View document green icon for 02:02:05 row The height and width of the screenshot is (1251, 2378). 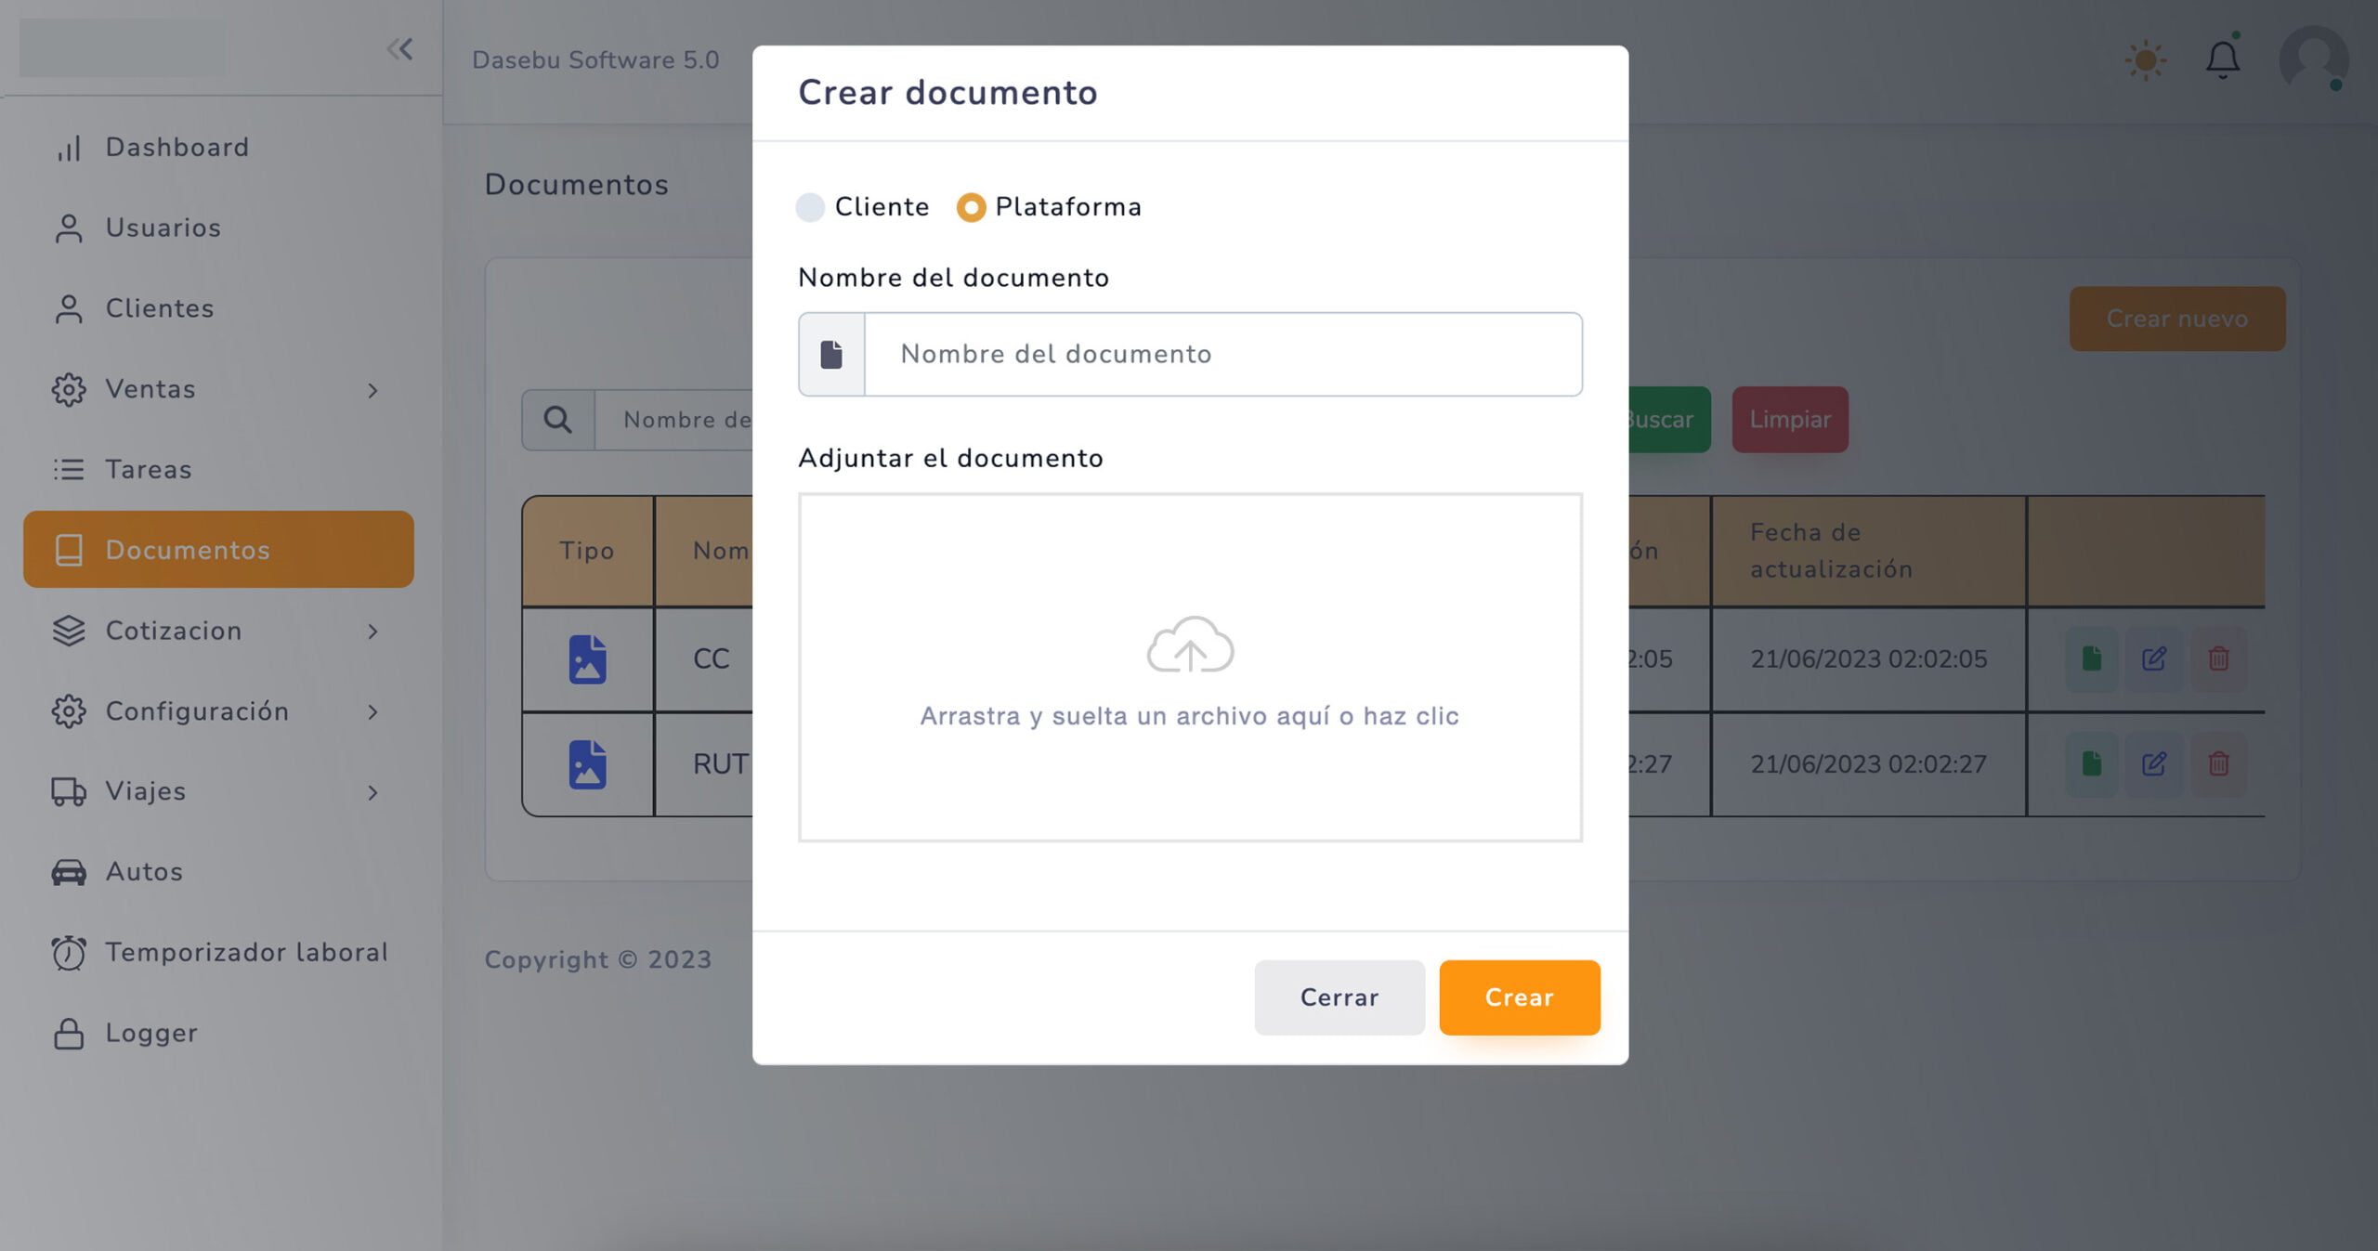2091,659
